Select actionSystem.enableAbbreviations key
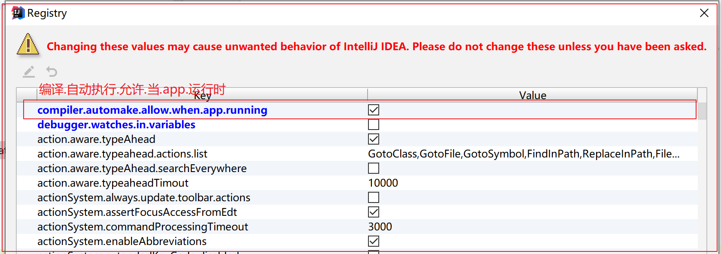The height and width of the screenshot is (254, 721). pyautogui.click(x=122, y=242)
